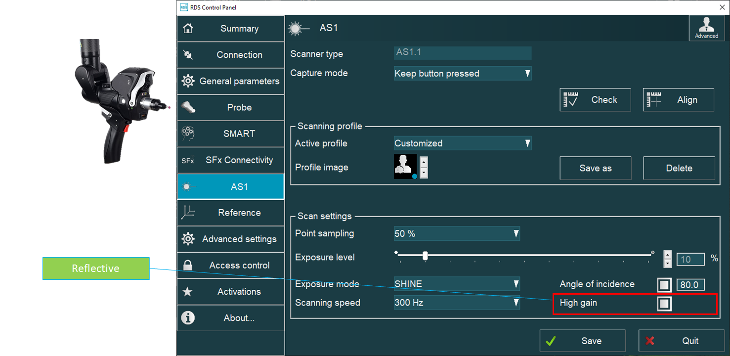Select the AS1 laser scanner icon
The image size is (730, 356).
point(188,186)
